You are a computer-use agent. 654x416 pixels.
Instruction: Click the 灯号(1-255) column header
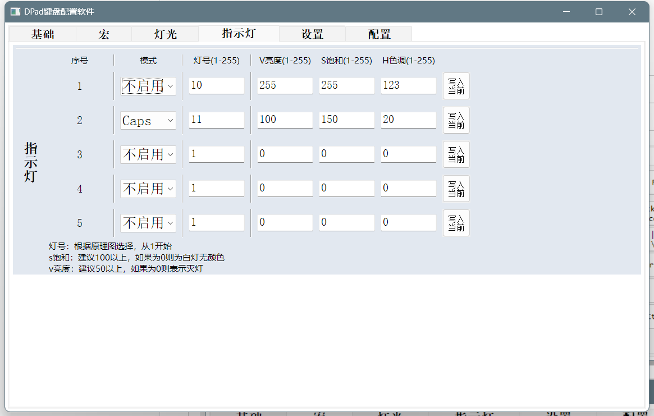pyautogui.click(x=217, y=61)
